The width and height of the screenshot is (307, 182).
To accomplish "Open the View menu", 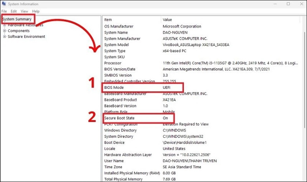I will click(x=24, y=11).
